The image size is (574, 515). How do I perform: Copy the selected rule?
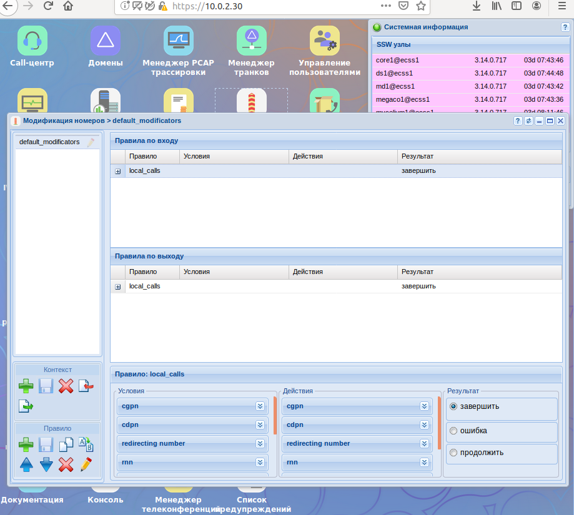point(66,445)
